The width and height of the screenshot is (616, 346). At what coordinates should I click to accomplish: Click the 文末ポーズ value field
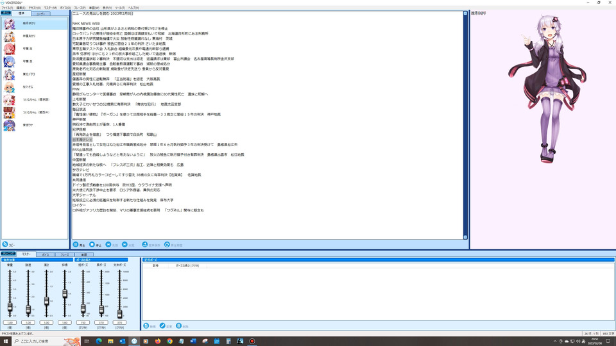(119, 322)
